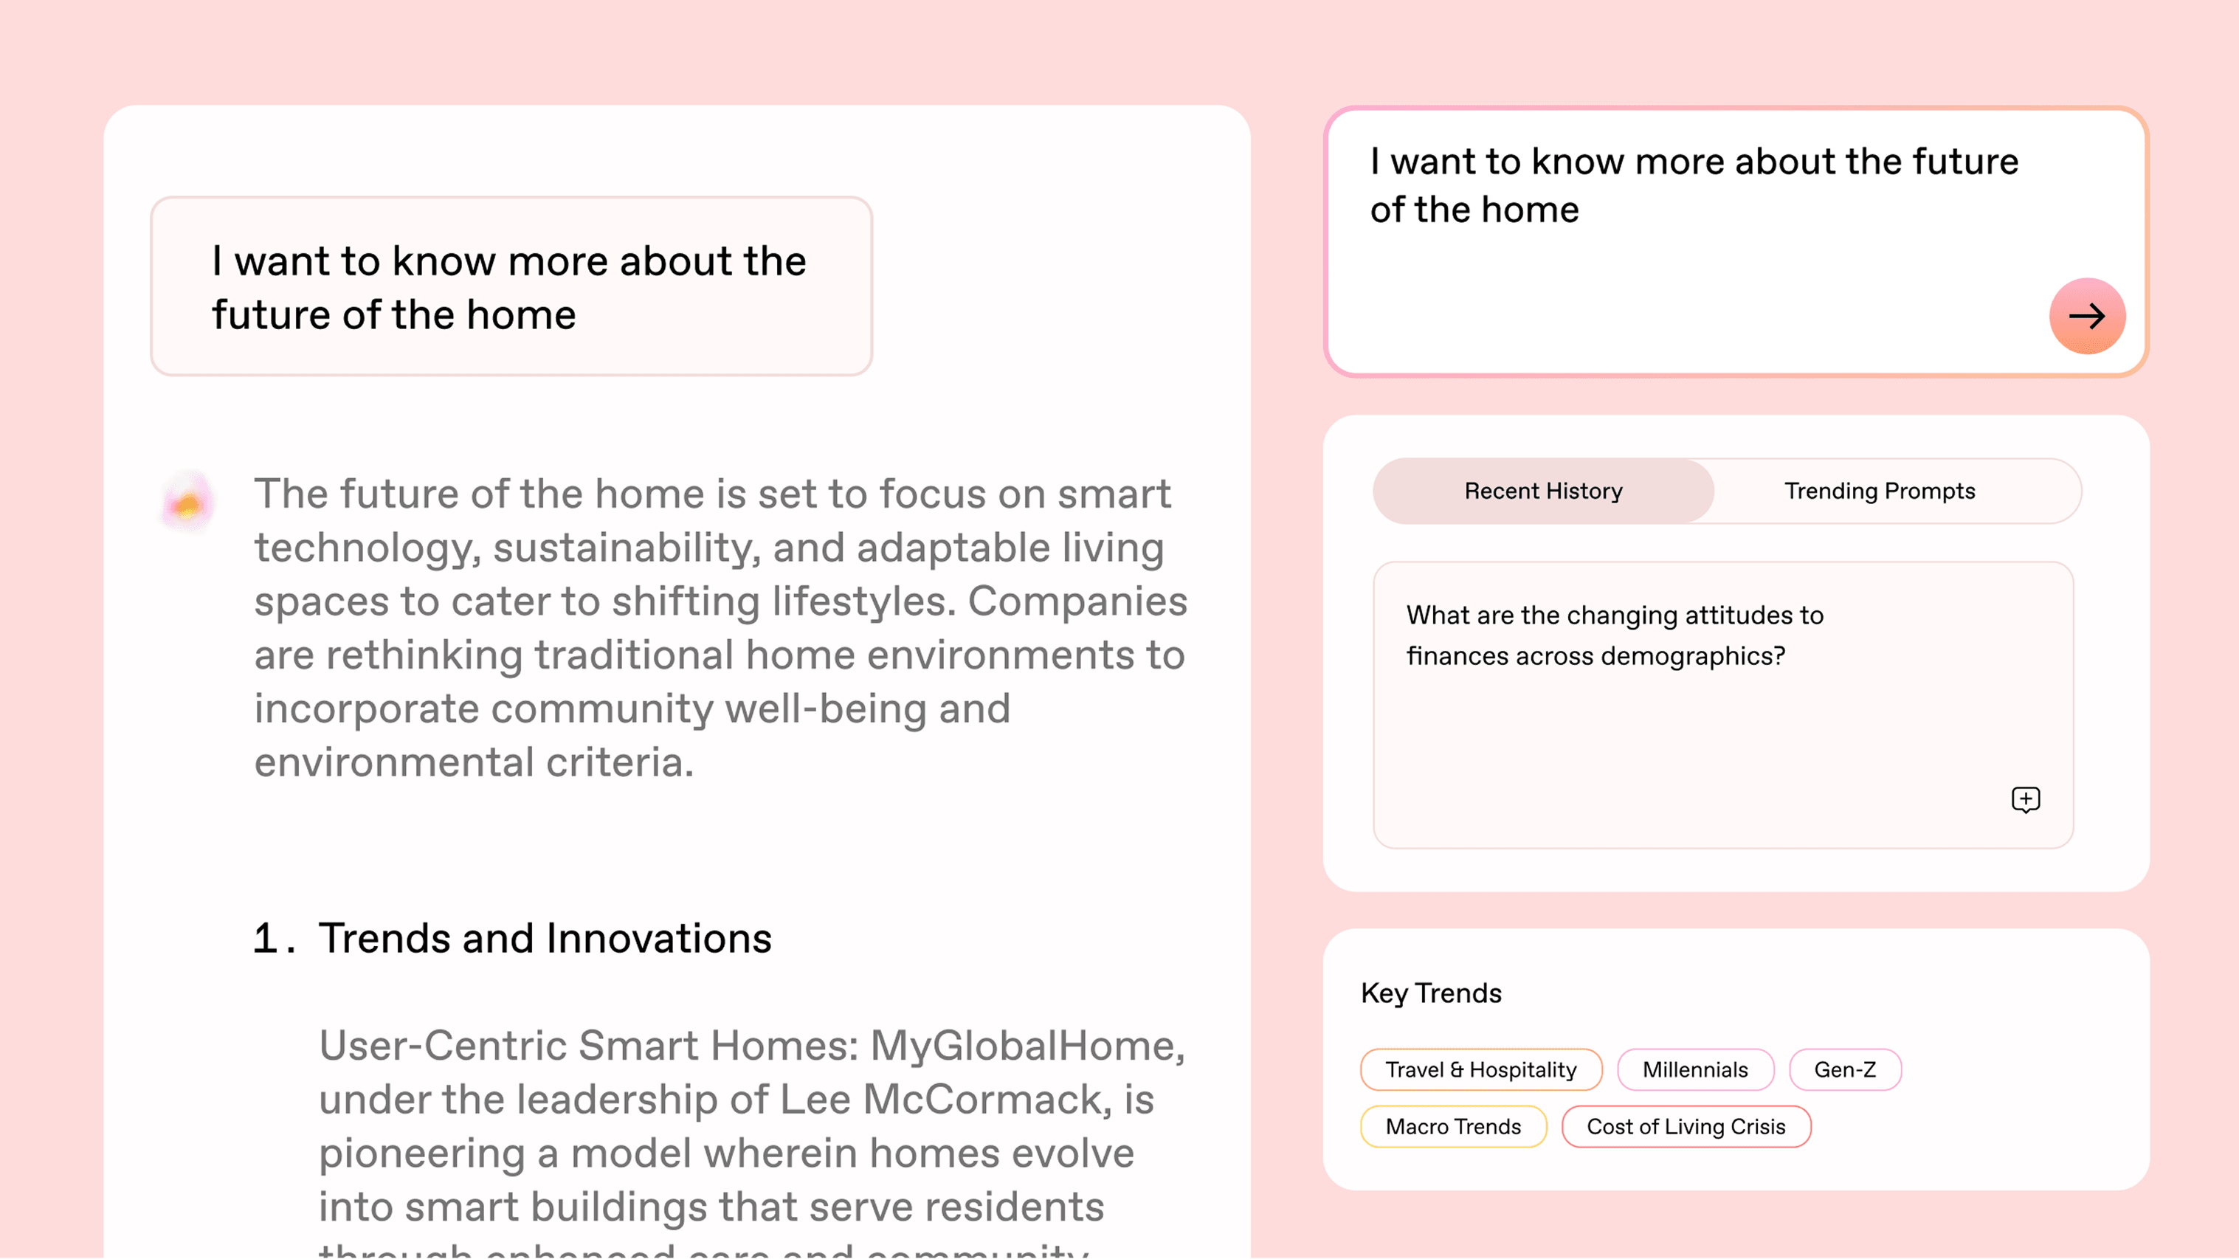
Task: Pick the Macro Trends tag
Action: point(1452,1127)
